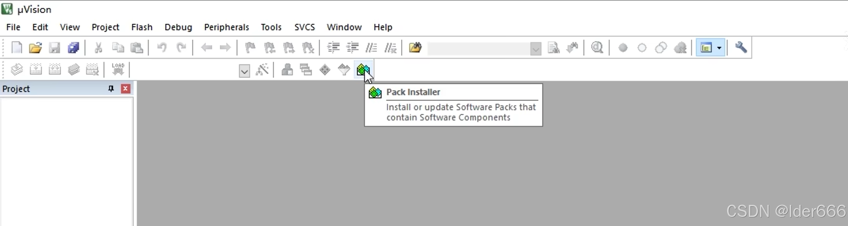Copy using the toolbar Copy icon
The height and width of the screenshot is (226, 848).
(118, 48)
